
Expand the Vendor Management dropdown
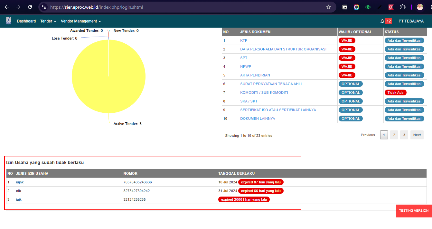click(x=81, y=21)
